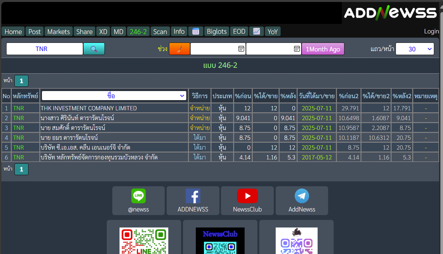Open the LINE @newss link
Image resolution: width=443 pixels, height=254 pixels.
click(x=138, y=201)
